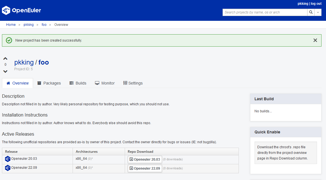Viewport: 326px width, 180px height.
Task: Click the Openeuler 22.09 release icon
Action: pyautogui.click(x=8, y=168)
